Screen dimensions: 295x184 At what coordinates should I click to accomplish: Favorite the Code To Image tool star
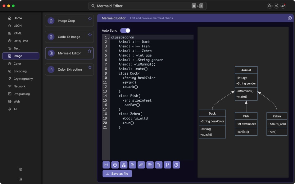[90, 35]
